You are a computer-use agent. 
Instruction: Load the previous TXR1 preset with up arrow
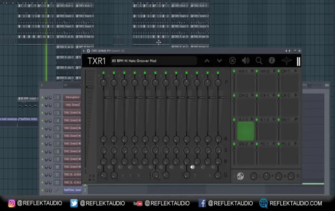(207, 61)
